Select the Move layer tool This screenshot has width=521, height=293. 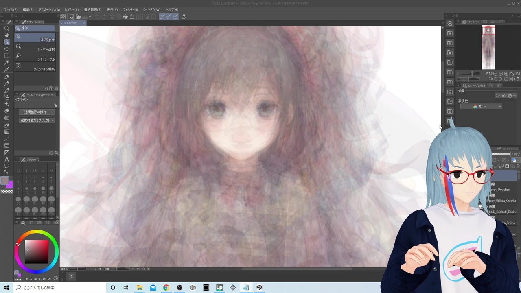click(7, 49)
